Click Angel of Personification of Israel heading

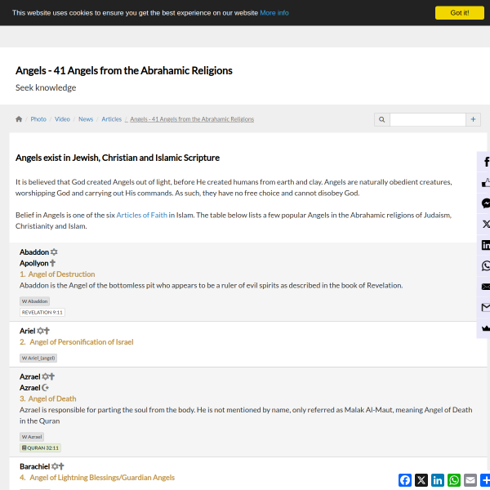tap(82, 342)
